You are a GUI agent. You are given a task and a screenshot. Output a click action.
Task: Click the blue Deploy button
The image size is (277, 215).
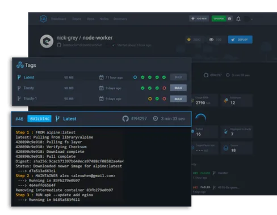(x=240, y=40)
